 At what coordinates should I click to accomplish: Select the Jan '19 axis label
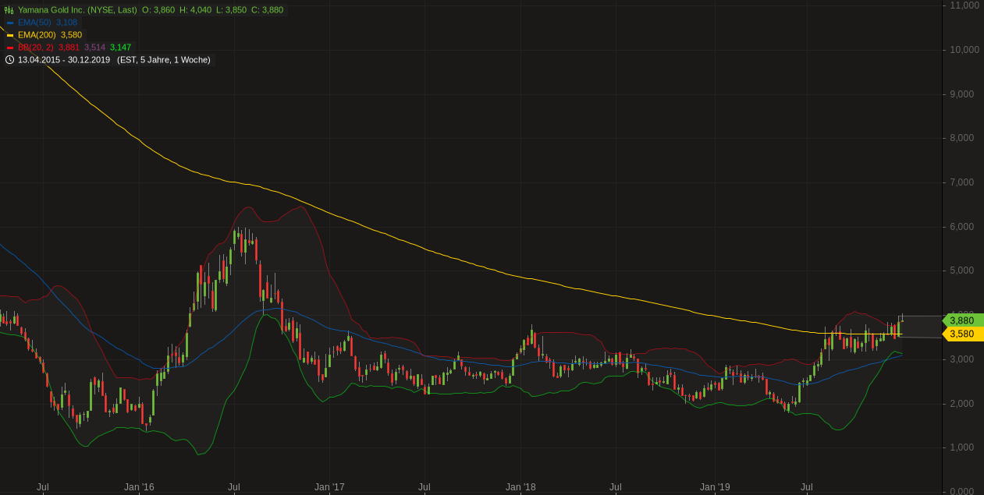point(716,486)
